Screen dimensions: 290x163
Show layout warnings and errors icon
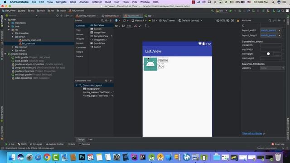tap(238, 20)
